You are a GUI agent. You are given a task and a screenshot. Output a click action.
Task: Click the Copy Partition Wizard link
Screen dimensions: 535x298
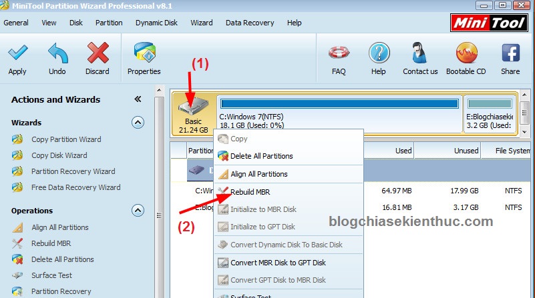click(66, 139)
